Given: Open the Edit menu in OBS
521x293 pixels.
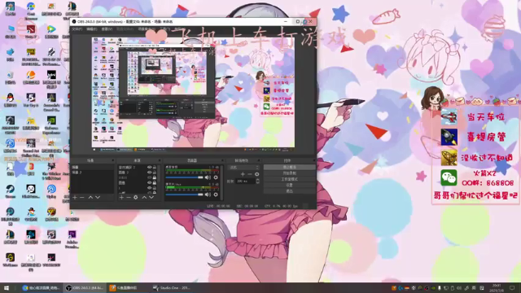Looking at the screenshot, I should coord(92,29).
